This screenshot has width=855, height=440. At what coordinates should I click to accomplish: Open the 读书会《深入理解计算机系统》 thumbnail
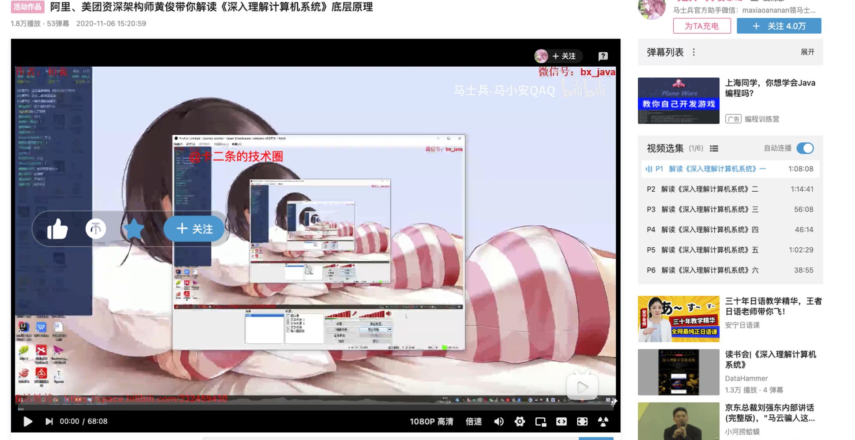click(x=678, y=372)
